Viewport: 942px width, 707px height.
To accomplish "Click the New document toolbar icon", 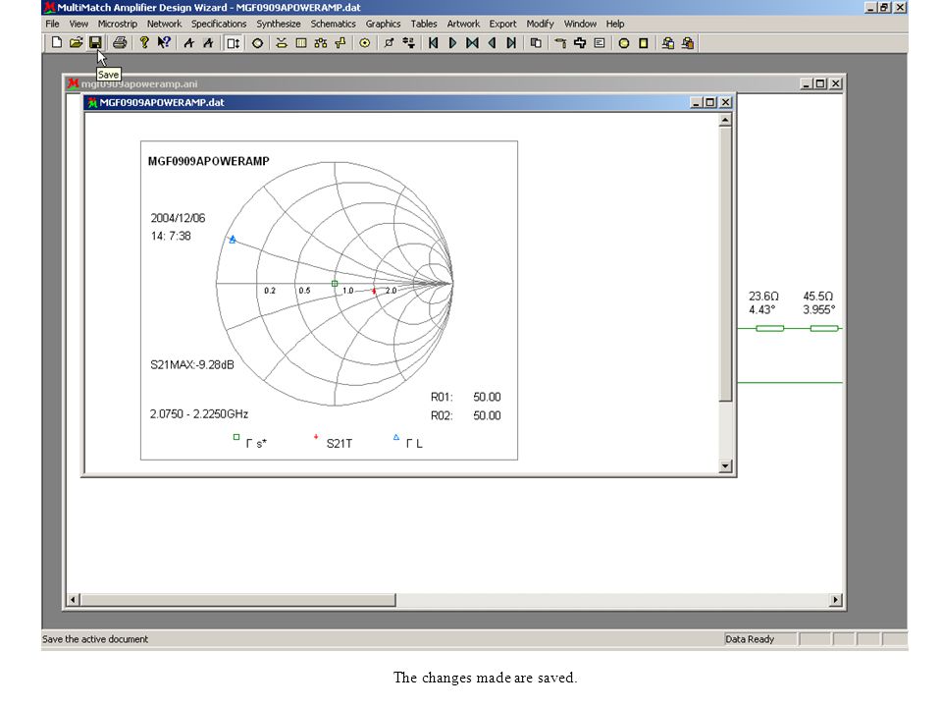I will click(x=57, y=42).
